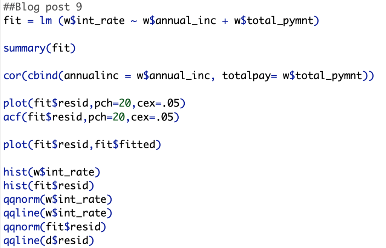Place cursor on the 'cor' function name
Image resolution: width=386 pixels, height=248 pixels.
click(12, 76)
